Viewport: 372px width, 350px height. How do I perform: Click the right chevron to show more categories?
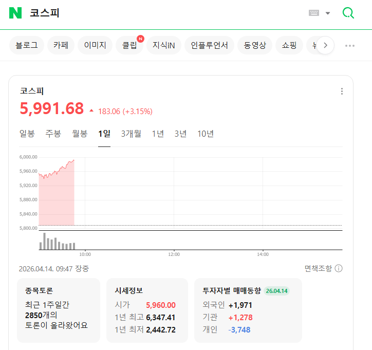tap(326, 45)
